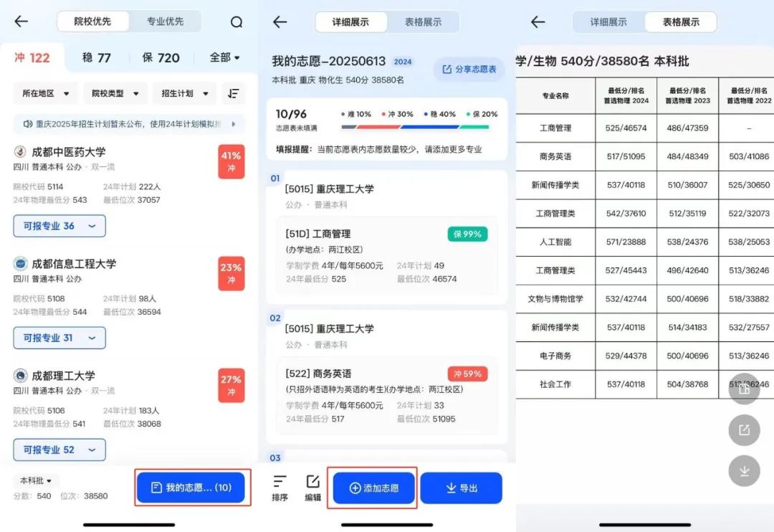
Task: Open the 所在地区 filter dropdown
Action: 45,93
